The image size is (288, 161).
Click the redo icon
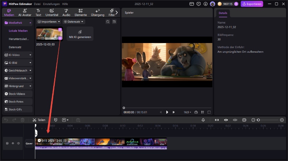(x=14, y=120)
